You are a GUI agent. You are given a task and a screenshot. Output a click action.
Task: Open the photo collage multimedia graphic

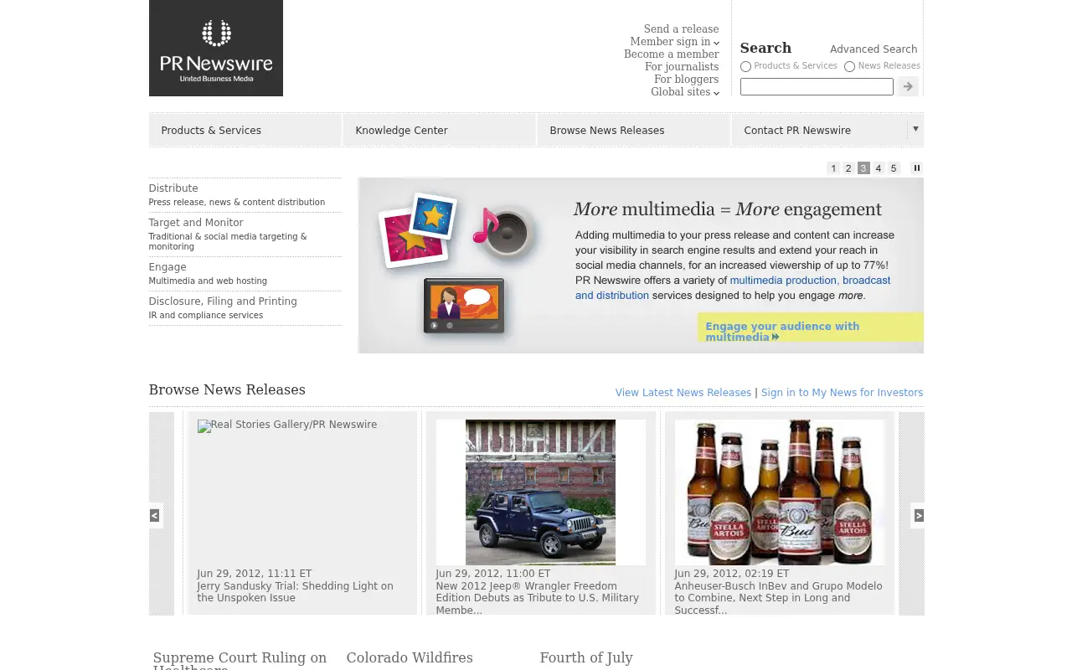pyautogui.click(x=417, y=229)
